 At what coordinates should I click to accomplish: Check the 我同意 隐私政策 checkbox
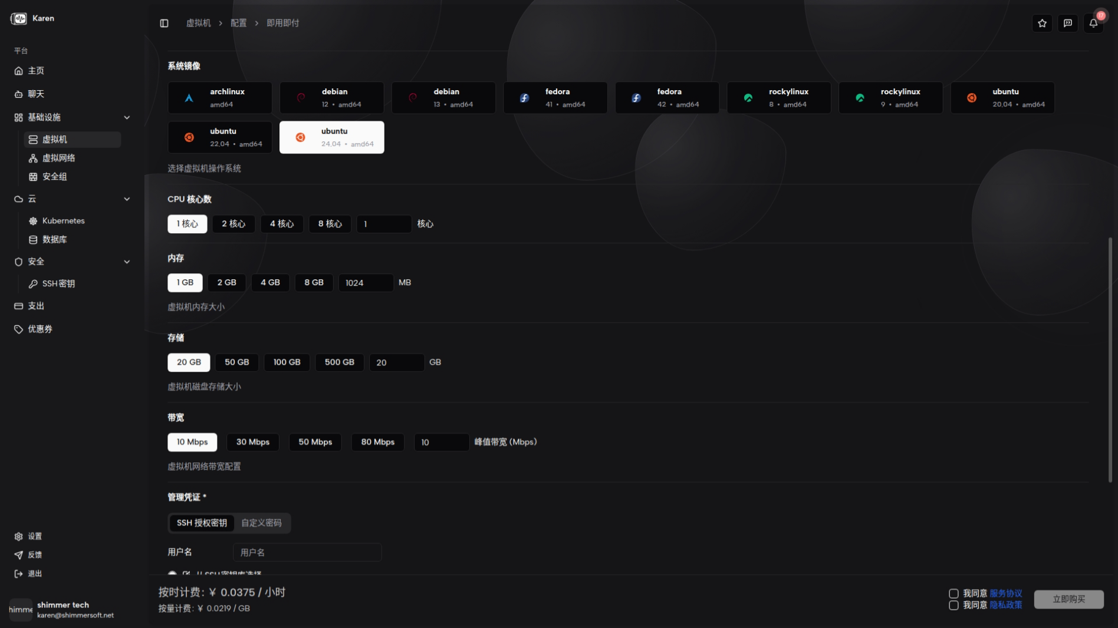point(953,605)
